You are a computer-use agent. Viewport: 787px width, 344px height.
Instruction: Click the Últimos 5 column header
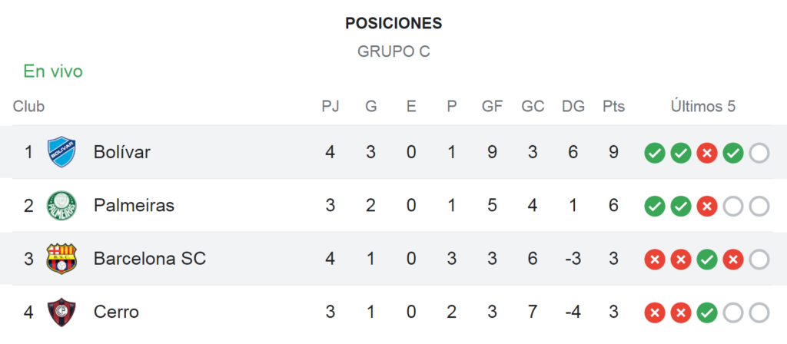click(703, 106)
